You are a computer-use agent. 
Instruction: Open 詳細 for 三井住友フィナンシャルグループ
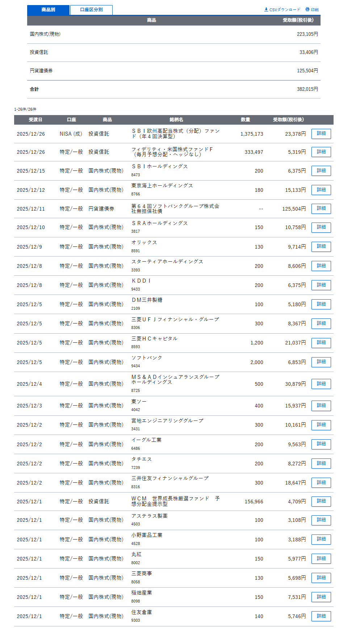coord(321,483)
